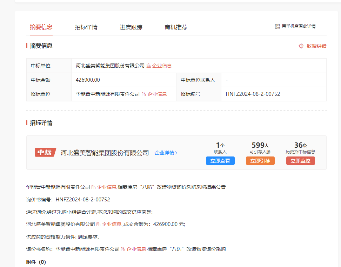Viewport: 341px width, 267px height.
Task: Open the 摘要信息 tab
Action: pos(41,27)
